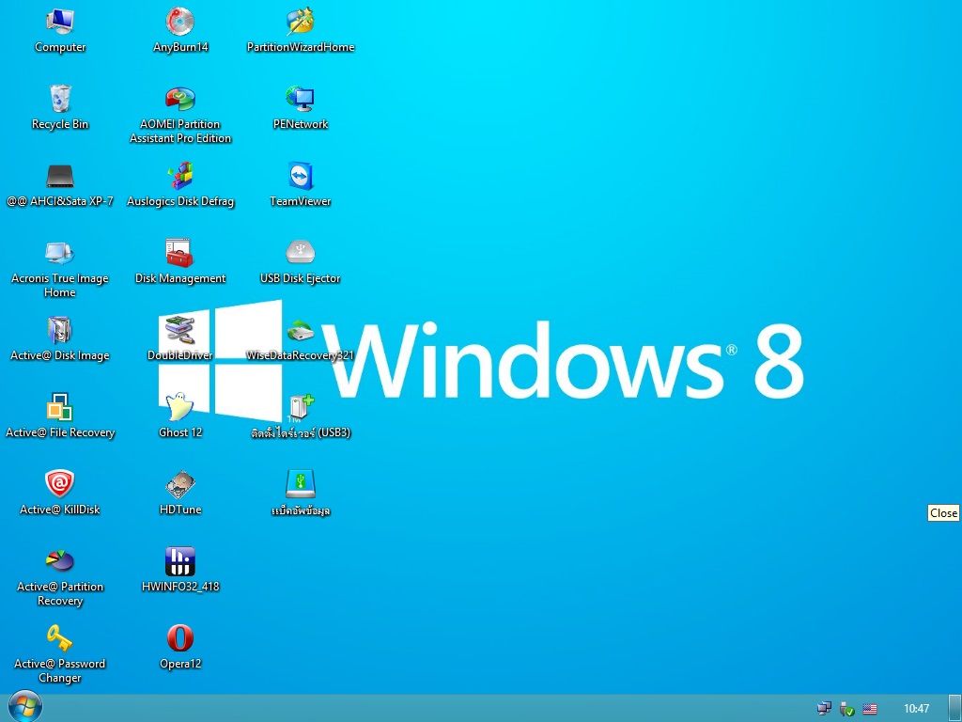Launch Opera12 browser
The height and width of the screenshot is (722, 962).
(x=179, y=637)
